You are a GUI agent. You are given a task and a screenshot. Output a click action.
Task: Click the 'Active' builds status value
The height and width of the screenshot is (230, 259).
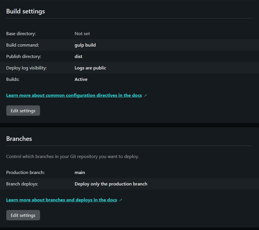click(x=81, y=79)
